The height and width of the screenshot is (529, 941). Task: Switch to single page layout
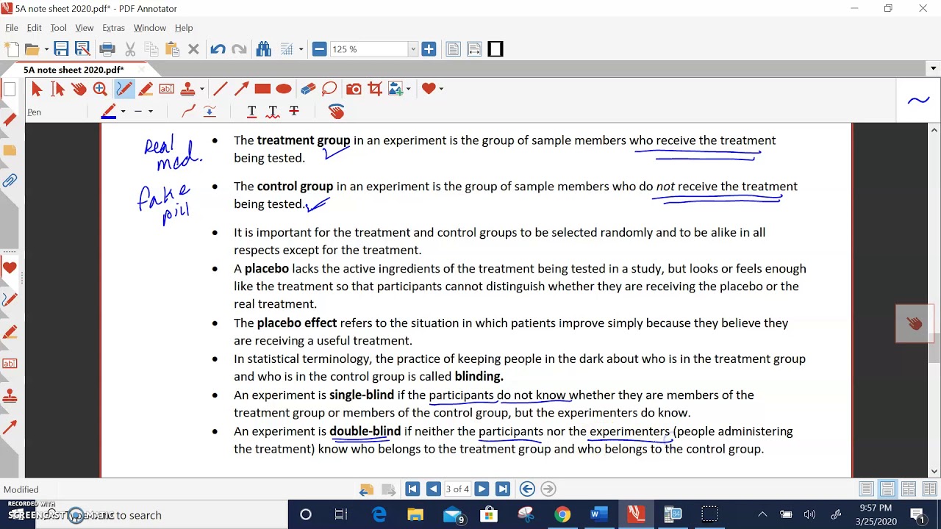867,489
